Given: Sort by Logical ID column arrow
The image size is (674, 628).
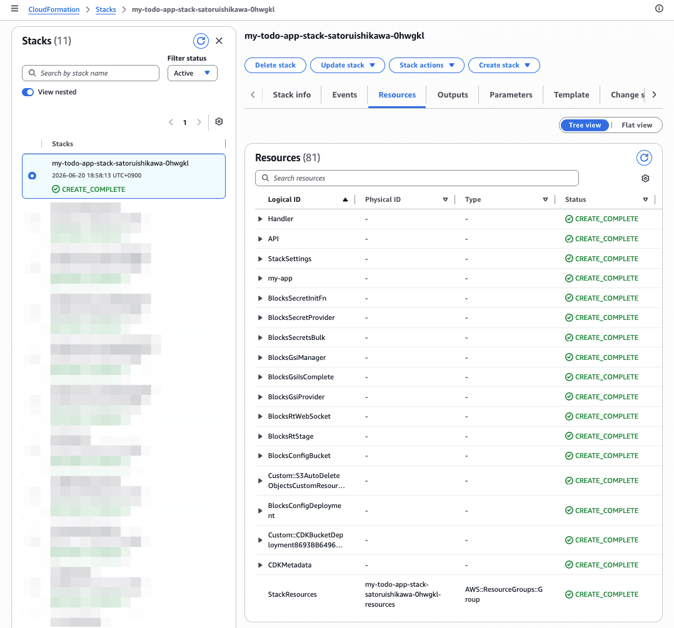Looking at the screenshot, I should pyautogui.click(x=345, y=200).
